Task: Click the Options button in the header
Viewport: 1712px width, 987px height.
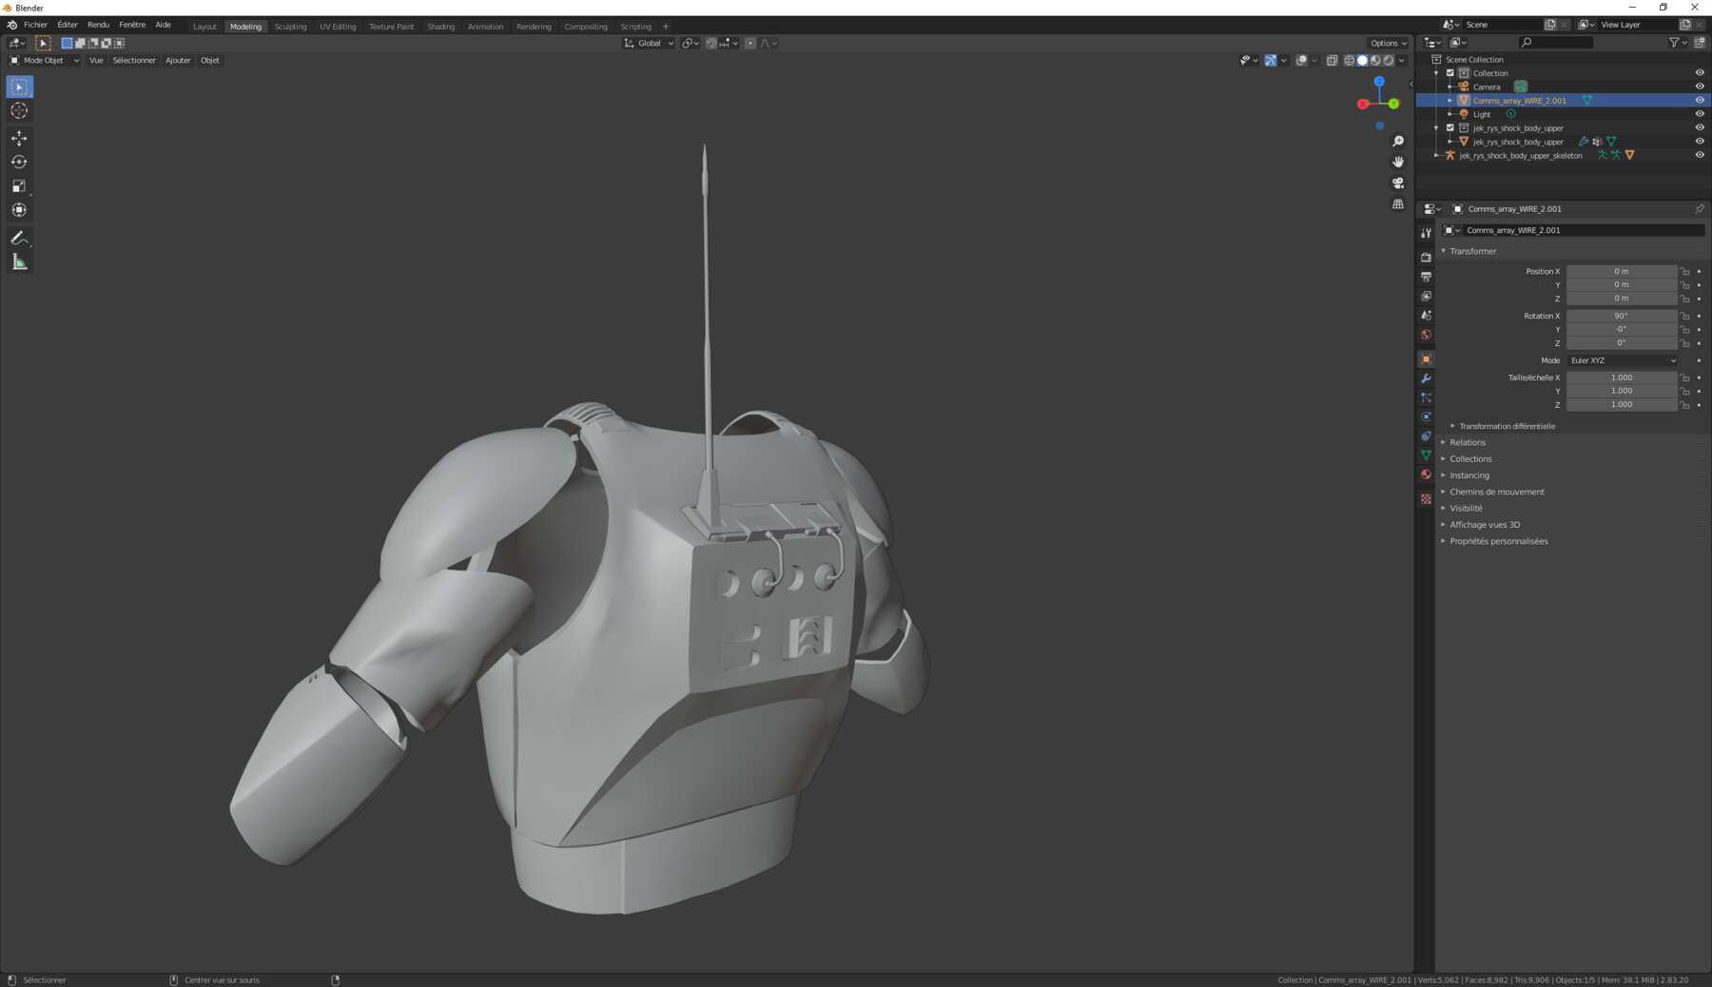Action: click(1388, 43)
